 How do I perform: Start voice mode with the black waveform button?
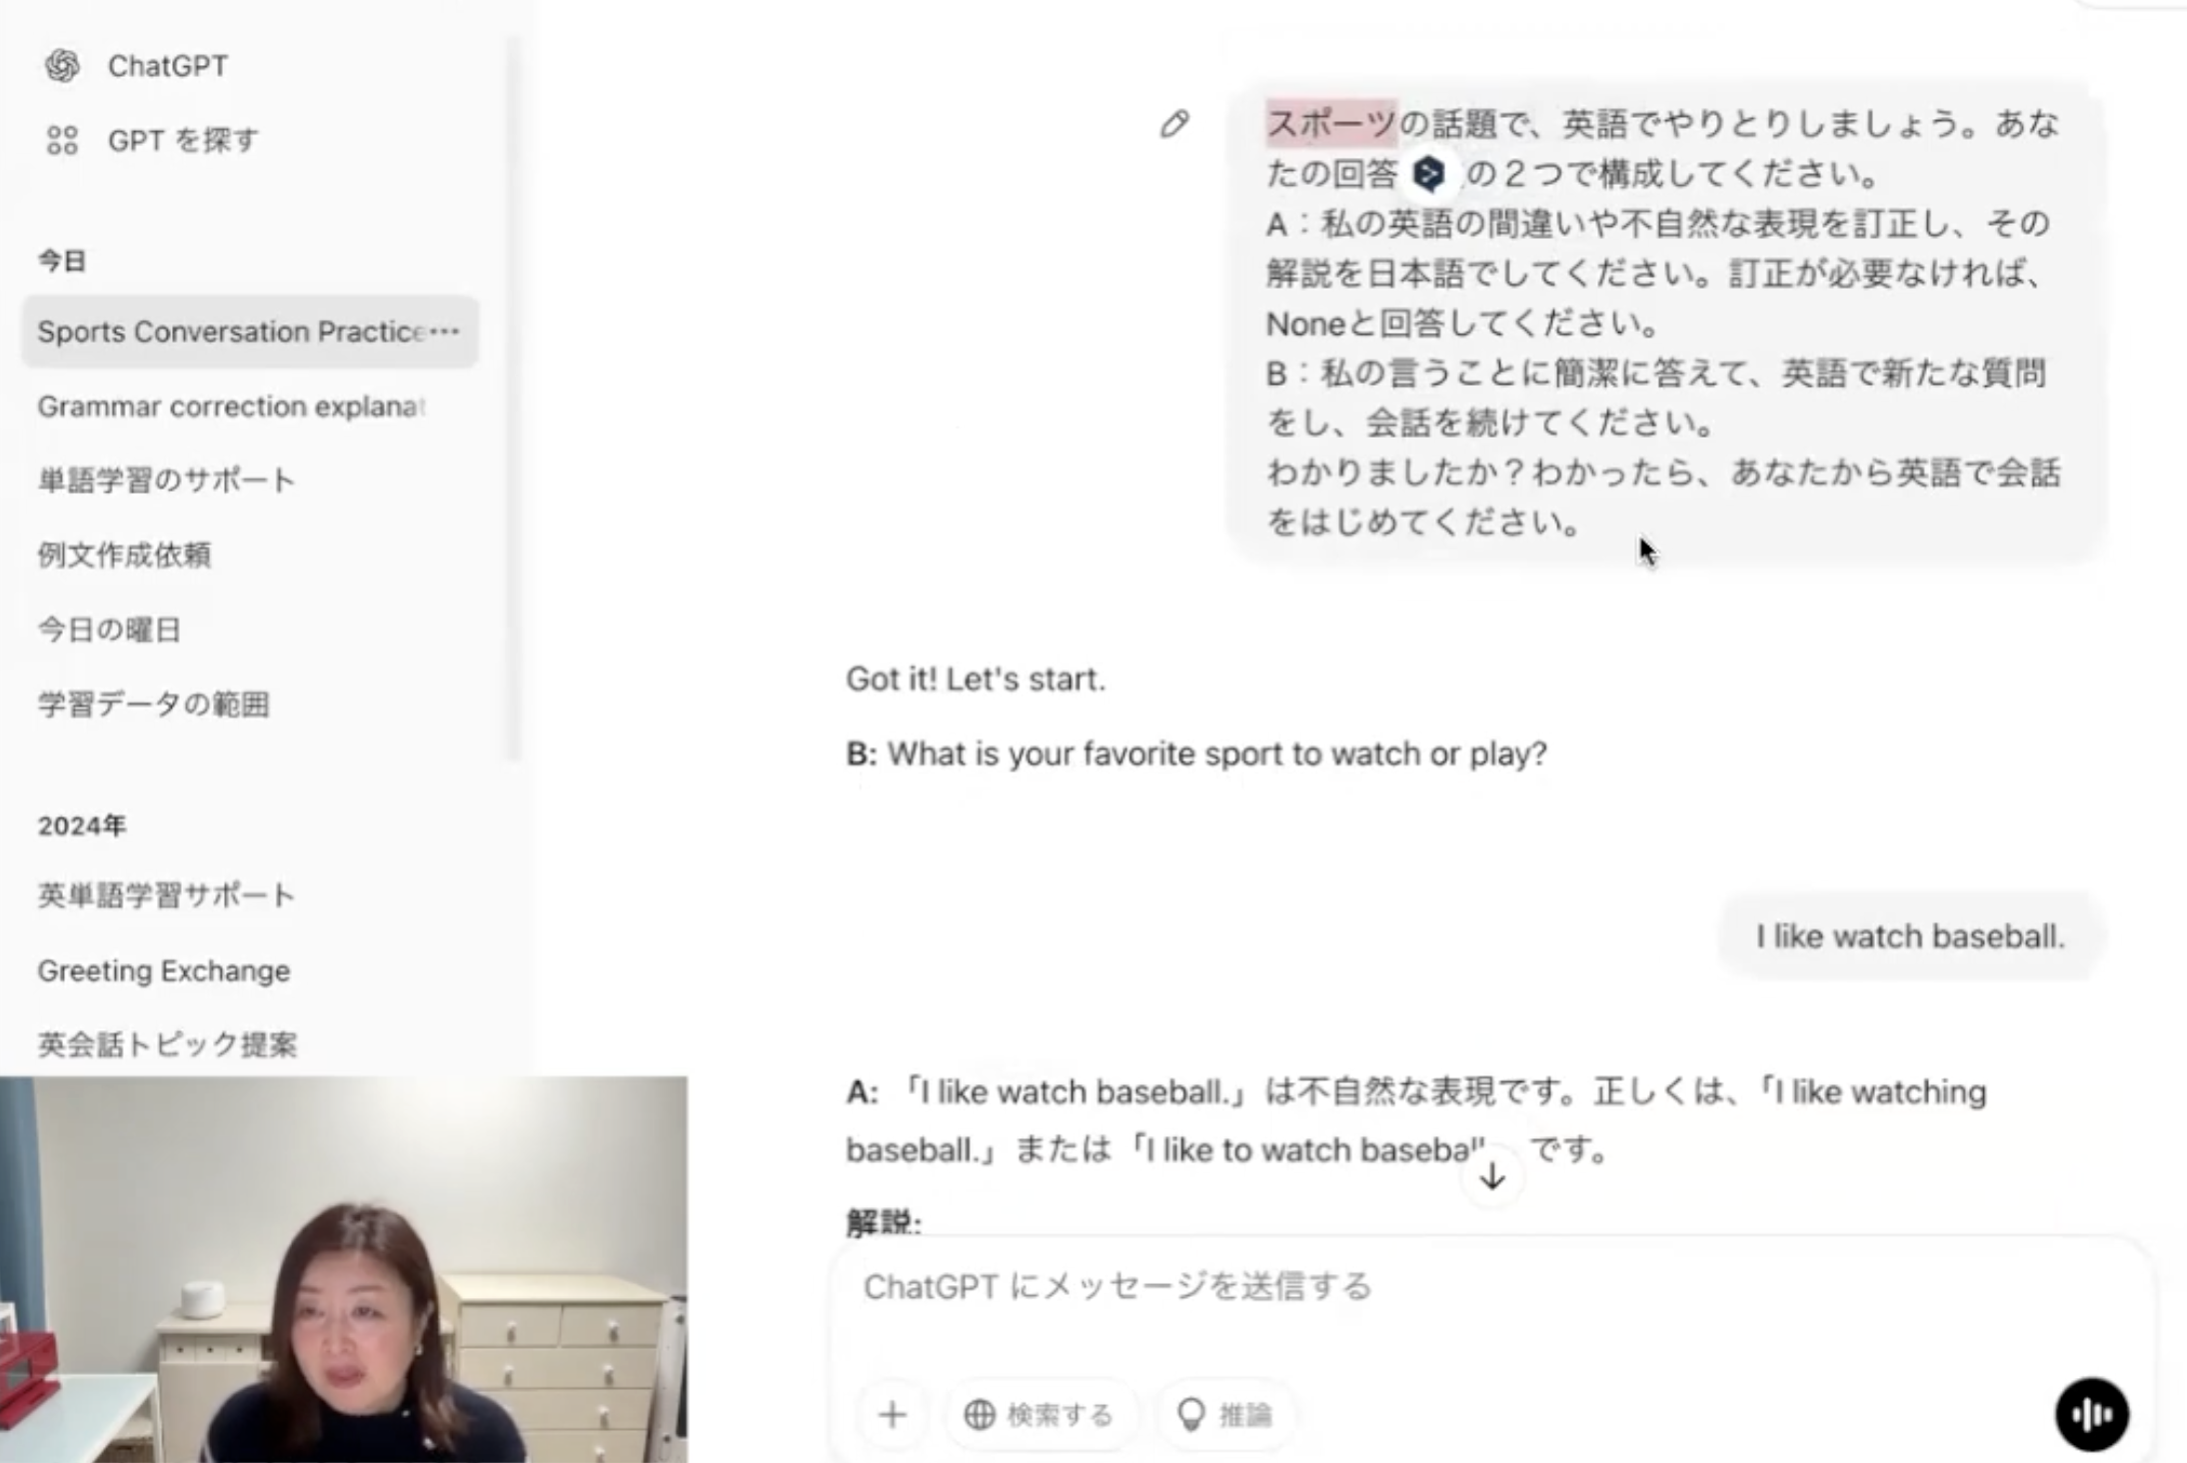coord(2091,1413)
